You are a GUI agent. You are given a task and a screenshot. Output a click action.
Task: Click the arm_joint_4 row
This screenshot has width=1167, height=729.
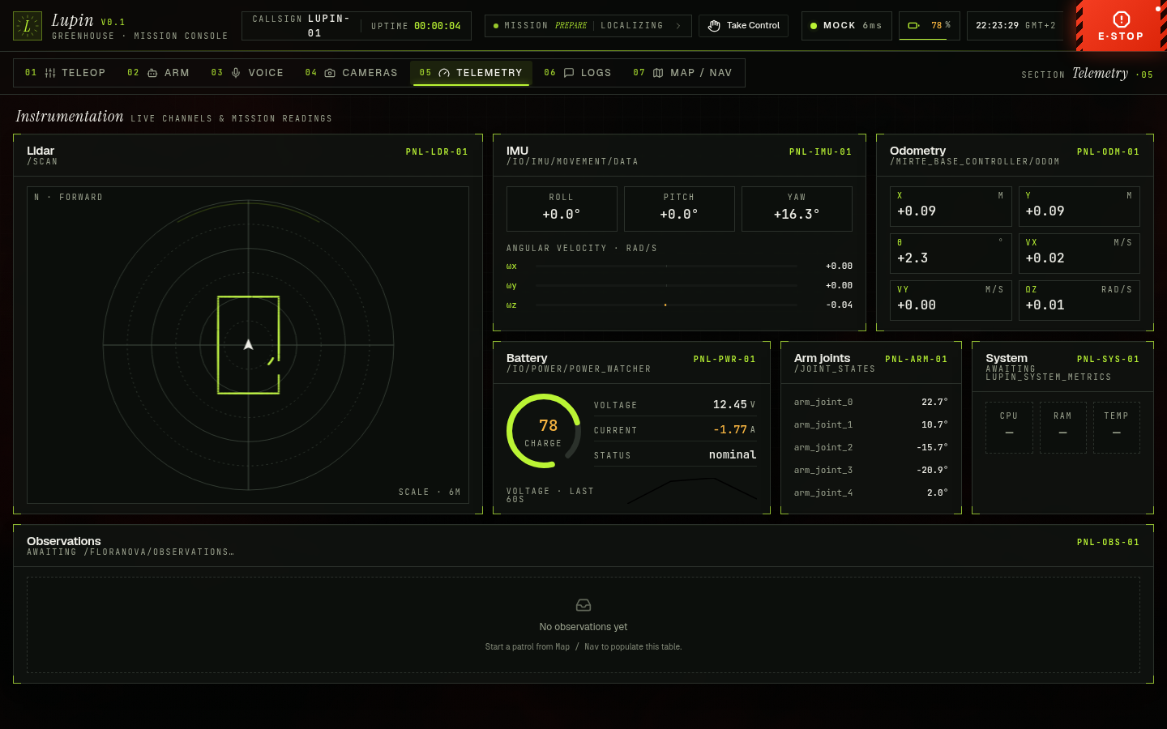click(x=871, y=492)
